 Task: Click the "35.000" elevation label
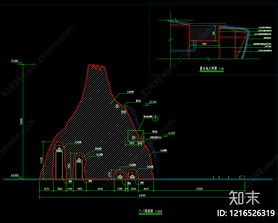click(x=14, y=61)
